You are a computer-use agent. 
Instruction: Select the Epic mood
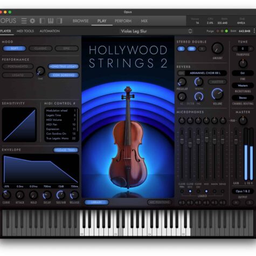pyautogui.click(x=67, y=49)
